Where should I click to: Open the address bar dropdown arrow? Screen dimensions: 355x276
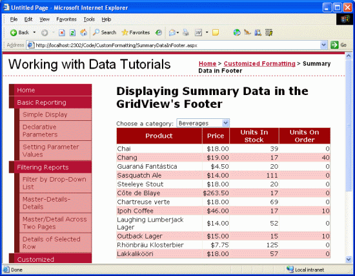pyautogui.click(x=324, y=45)
